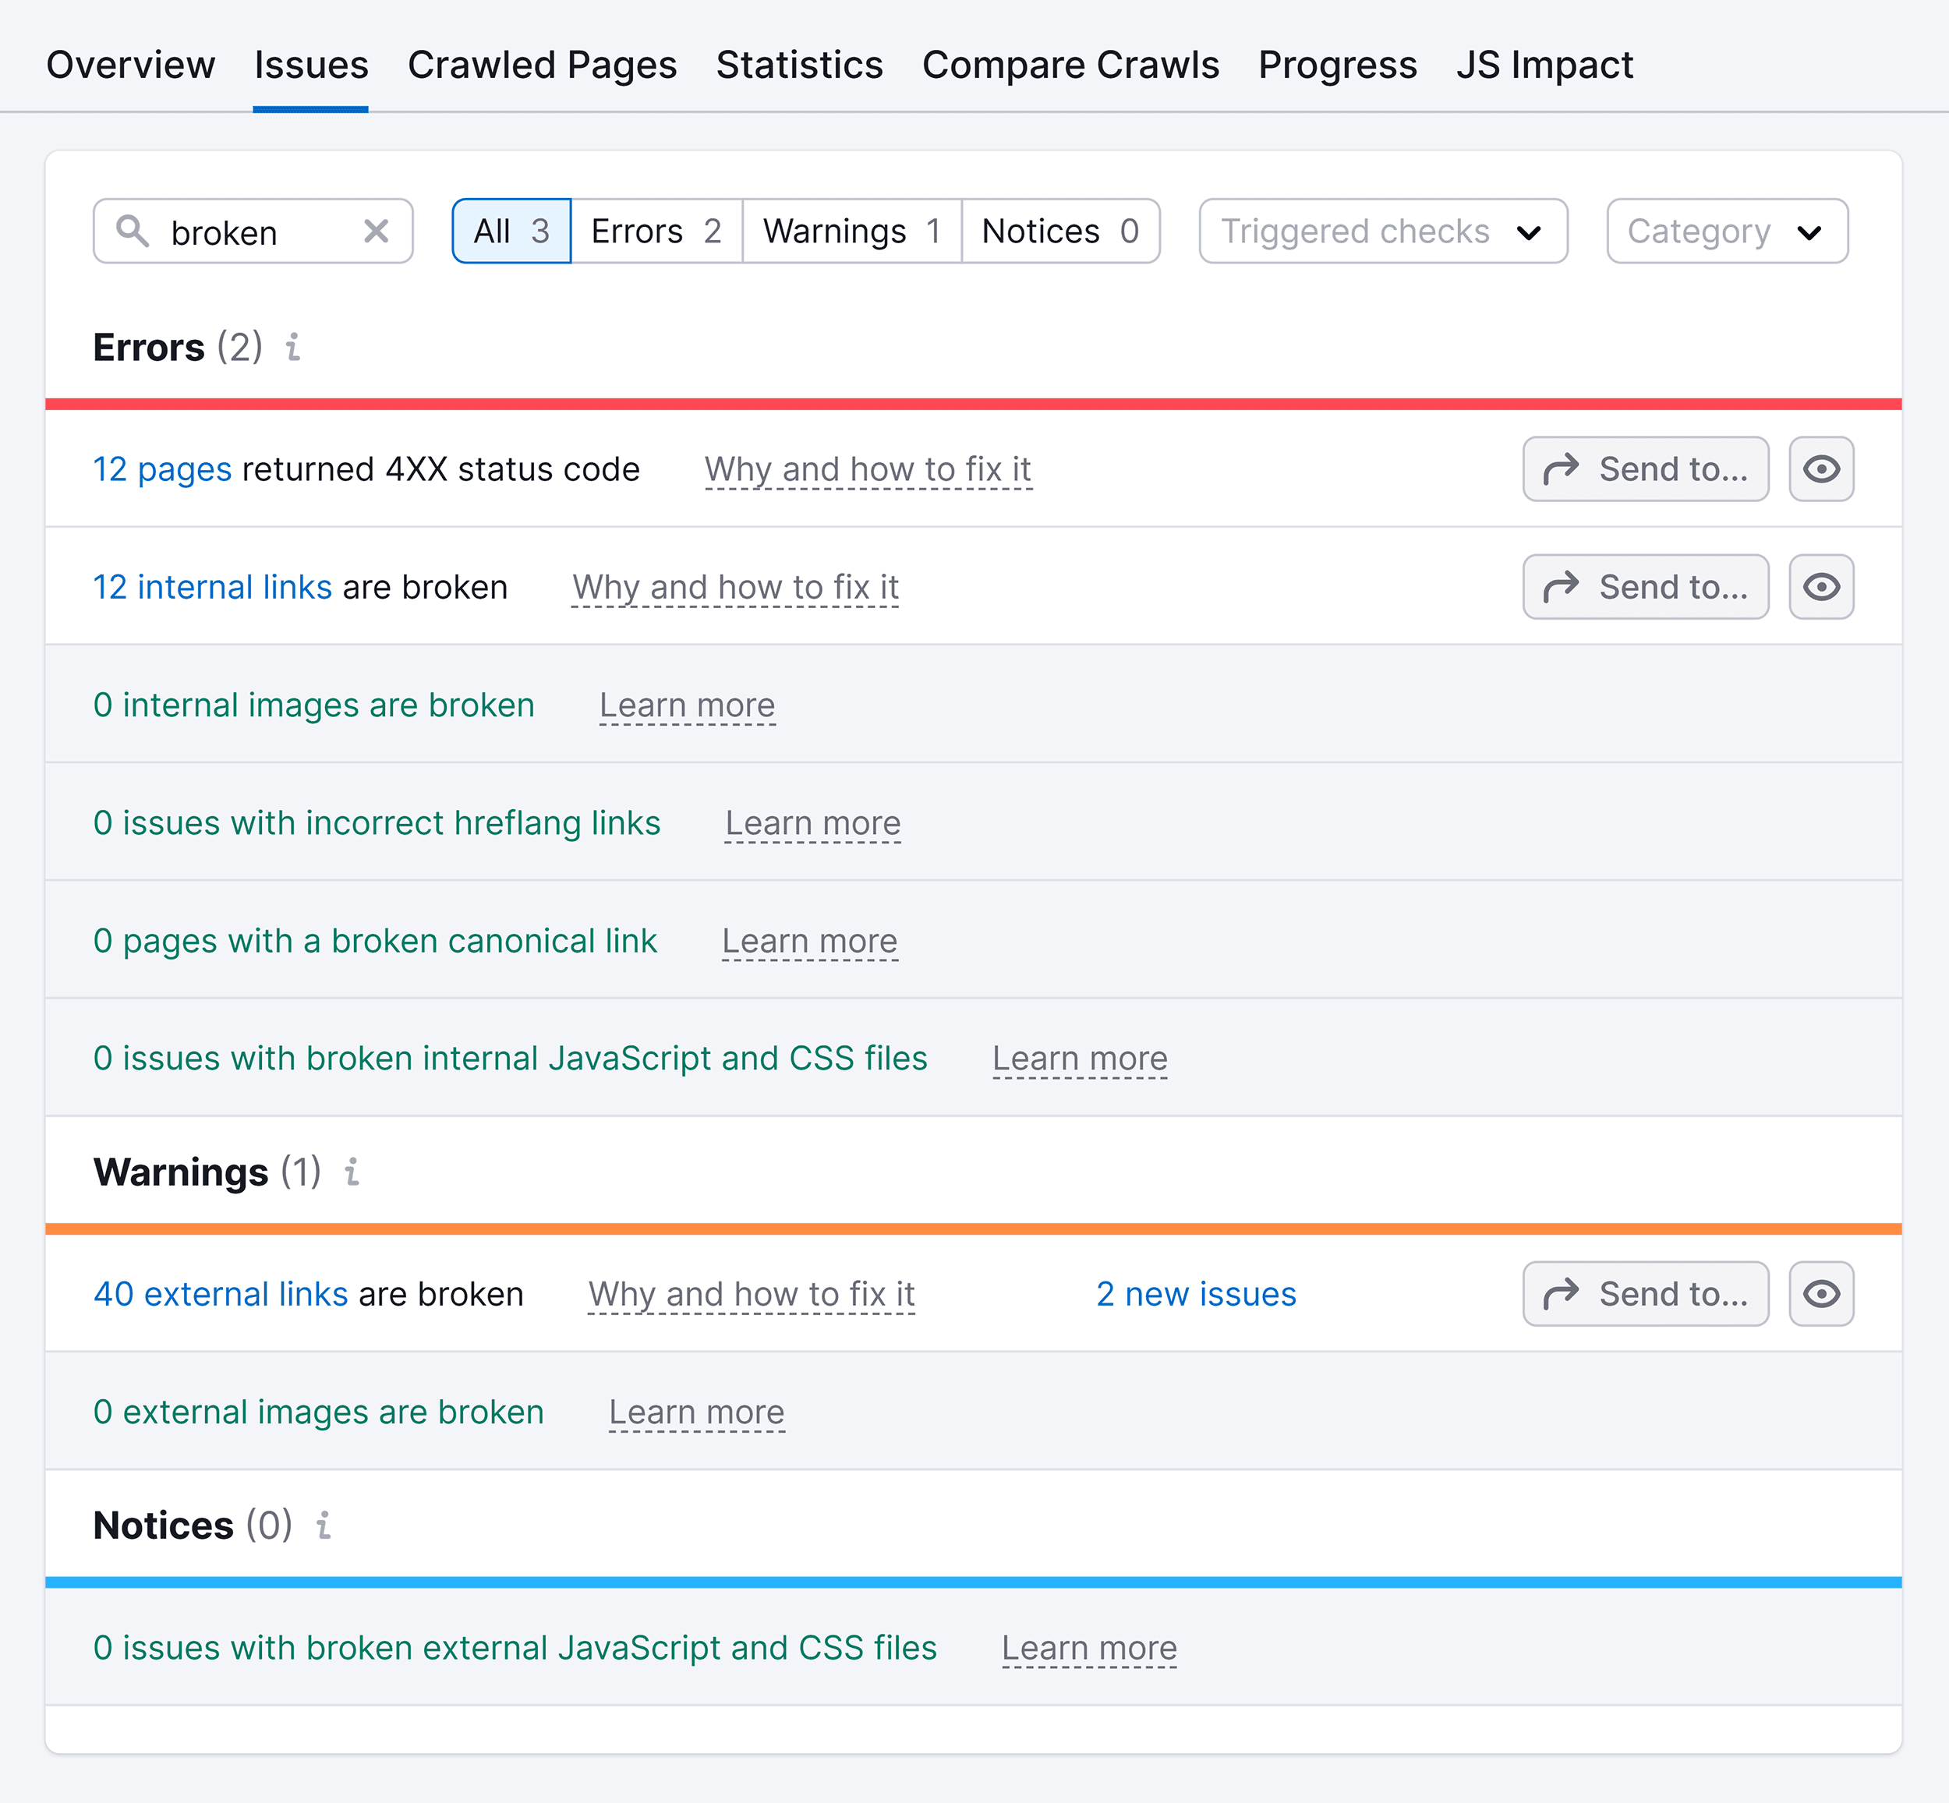This screenshot has height=1803, width=1949.
Task: Open 'Why and how to fix it' for internal links
Action: 735,587
